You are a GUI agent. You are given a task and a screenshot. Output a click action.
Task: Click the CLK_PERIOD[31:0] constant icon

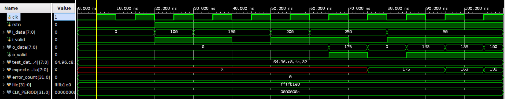tap(9, 92)
